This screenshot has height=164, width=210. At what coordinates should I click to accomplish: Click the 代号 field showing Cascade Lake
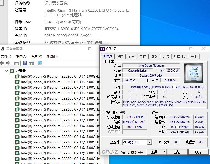[x=137, y=70]
